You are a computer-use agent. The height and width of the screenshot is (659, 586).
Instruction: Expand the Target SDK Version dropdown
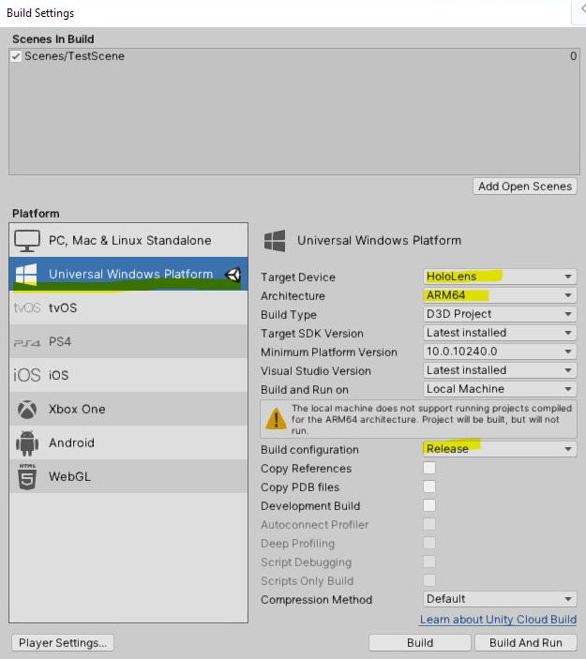point(500,333)
